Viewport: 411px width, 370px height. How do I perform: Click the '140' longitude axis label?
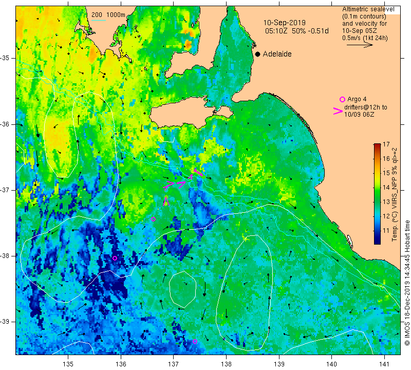tap(332, 364)
